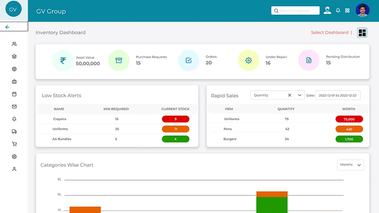Open the delivery truck icon in sidebar
Viewport: 379px width, 213px height.
(x=14, y=131)
